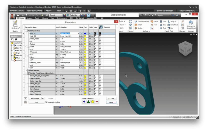This screenshot has width=207, height=131.
Task: Open the Manage ribbon tab
Action: click(x=45, y=18)
